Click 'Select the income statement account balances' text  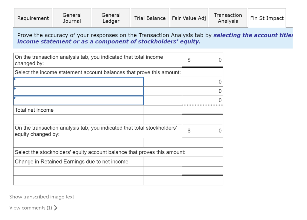(98, 72)
